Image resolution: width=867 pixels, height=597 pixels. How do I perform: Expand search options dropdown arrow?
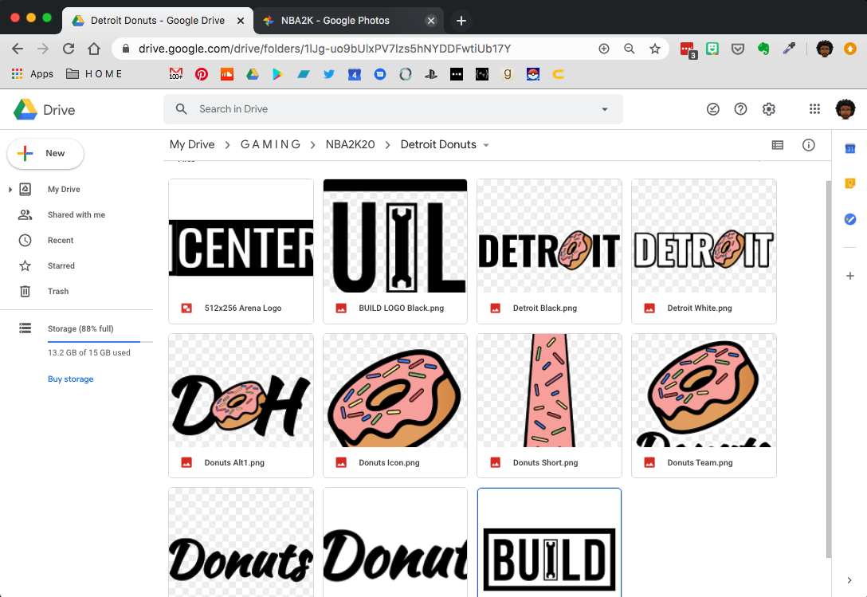[605, 109]
